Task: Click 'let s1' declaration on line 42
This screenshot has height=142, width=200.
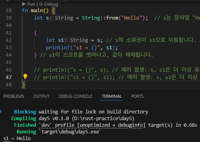Action: point(55,40)
